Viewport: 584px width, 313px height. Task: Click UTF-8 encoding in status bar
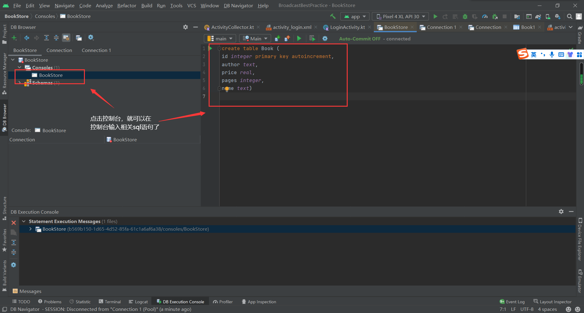pyautogui.click(x=527, y=309)
